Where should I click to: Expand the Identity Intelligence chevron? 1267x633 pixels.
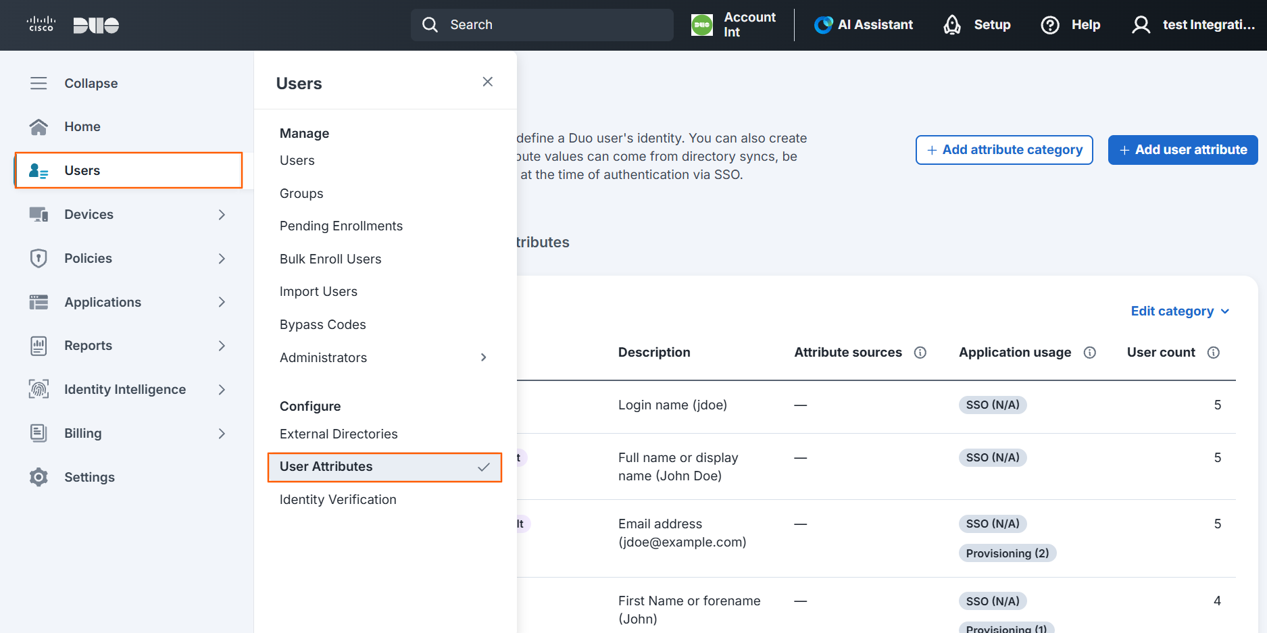click(222, 390)
